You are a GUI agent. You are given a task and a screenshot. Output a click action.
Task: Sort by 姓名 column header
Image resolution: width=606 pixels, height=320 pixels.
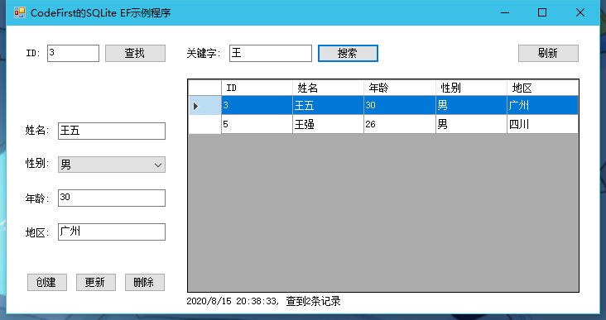click(x=328, y=88)
